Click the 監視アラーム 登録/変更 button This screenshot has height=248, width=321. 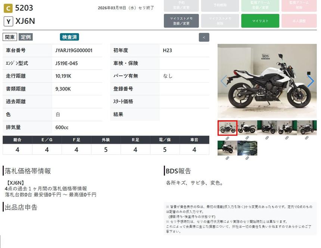(260, 5)
